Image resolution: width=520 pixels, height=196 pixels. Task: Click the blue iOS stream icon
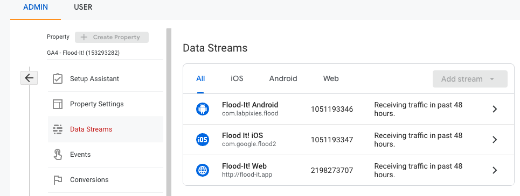tap(202, 140)
